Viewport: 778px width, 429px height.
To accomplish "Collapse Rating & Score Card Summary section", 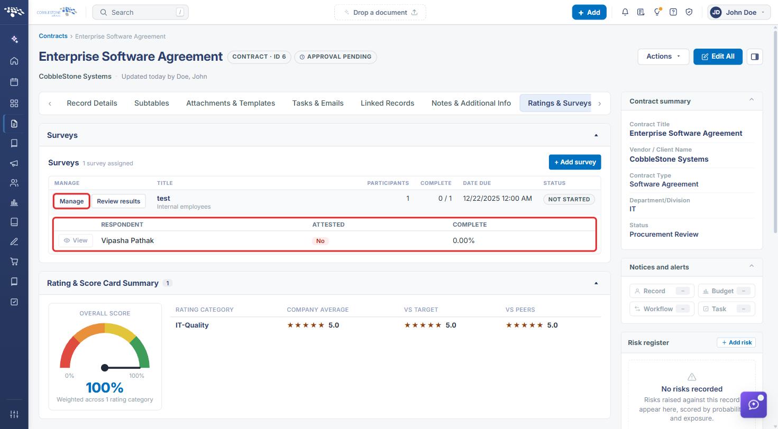I will point(596,283).
